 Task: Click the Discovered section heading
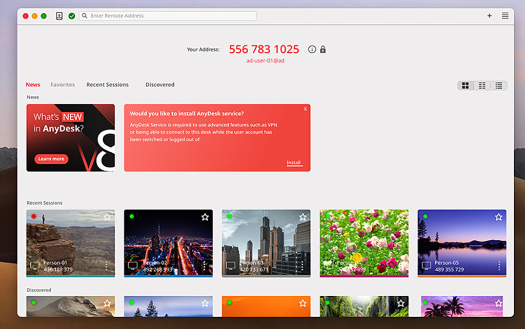[39, 290]
